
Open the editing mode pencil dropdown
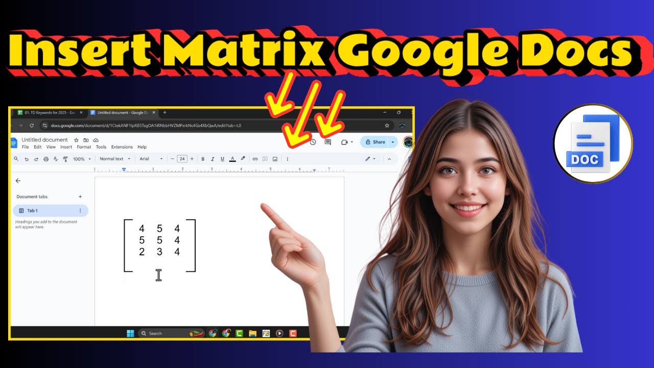pyautogui.click(x=370, y=159)
